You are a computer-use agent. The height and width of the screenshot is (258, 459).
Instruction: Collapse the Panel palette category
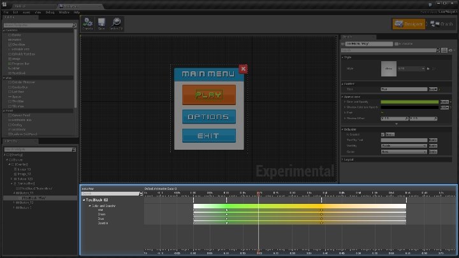click(4, 111)
